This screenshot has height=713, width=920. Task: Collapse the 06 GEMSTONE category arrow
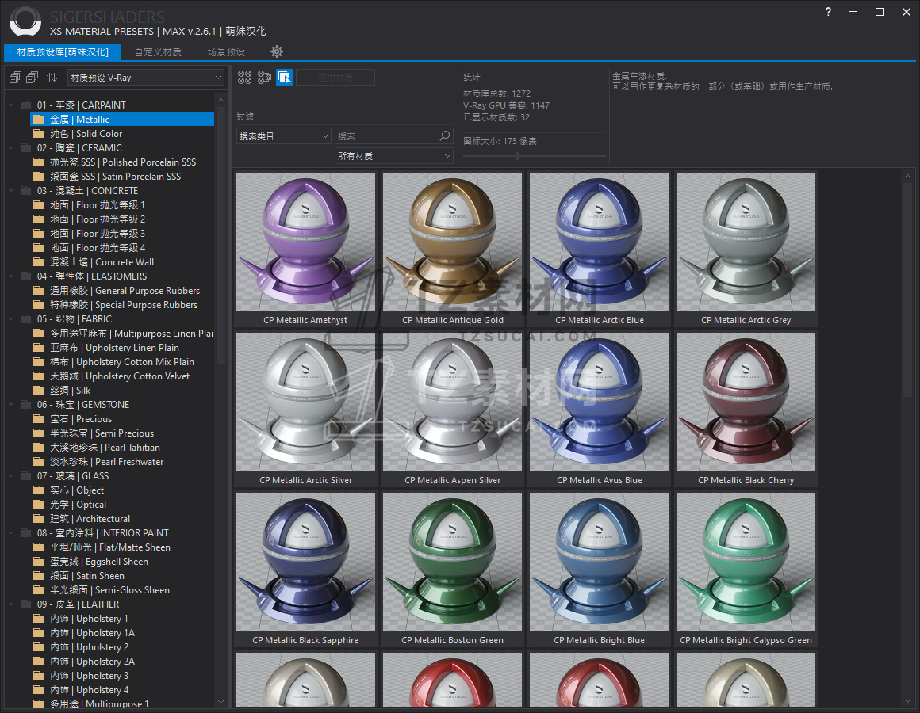(x=10, y=405)
